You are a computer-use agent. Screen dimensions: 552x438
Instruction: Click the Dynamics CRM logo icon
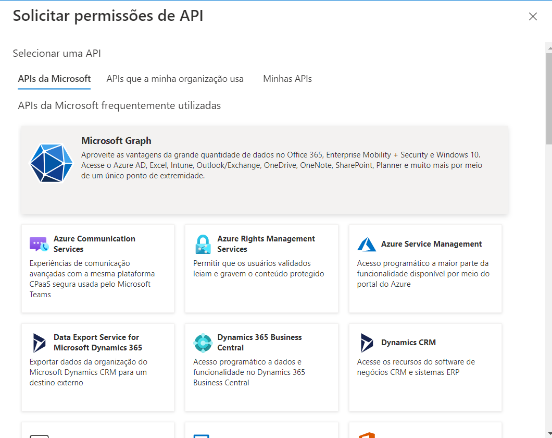tap(367, 343)
